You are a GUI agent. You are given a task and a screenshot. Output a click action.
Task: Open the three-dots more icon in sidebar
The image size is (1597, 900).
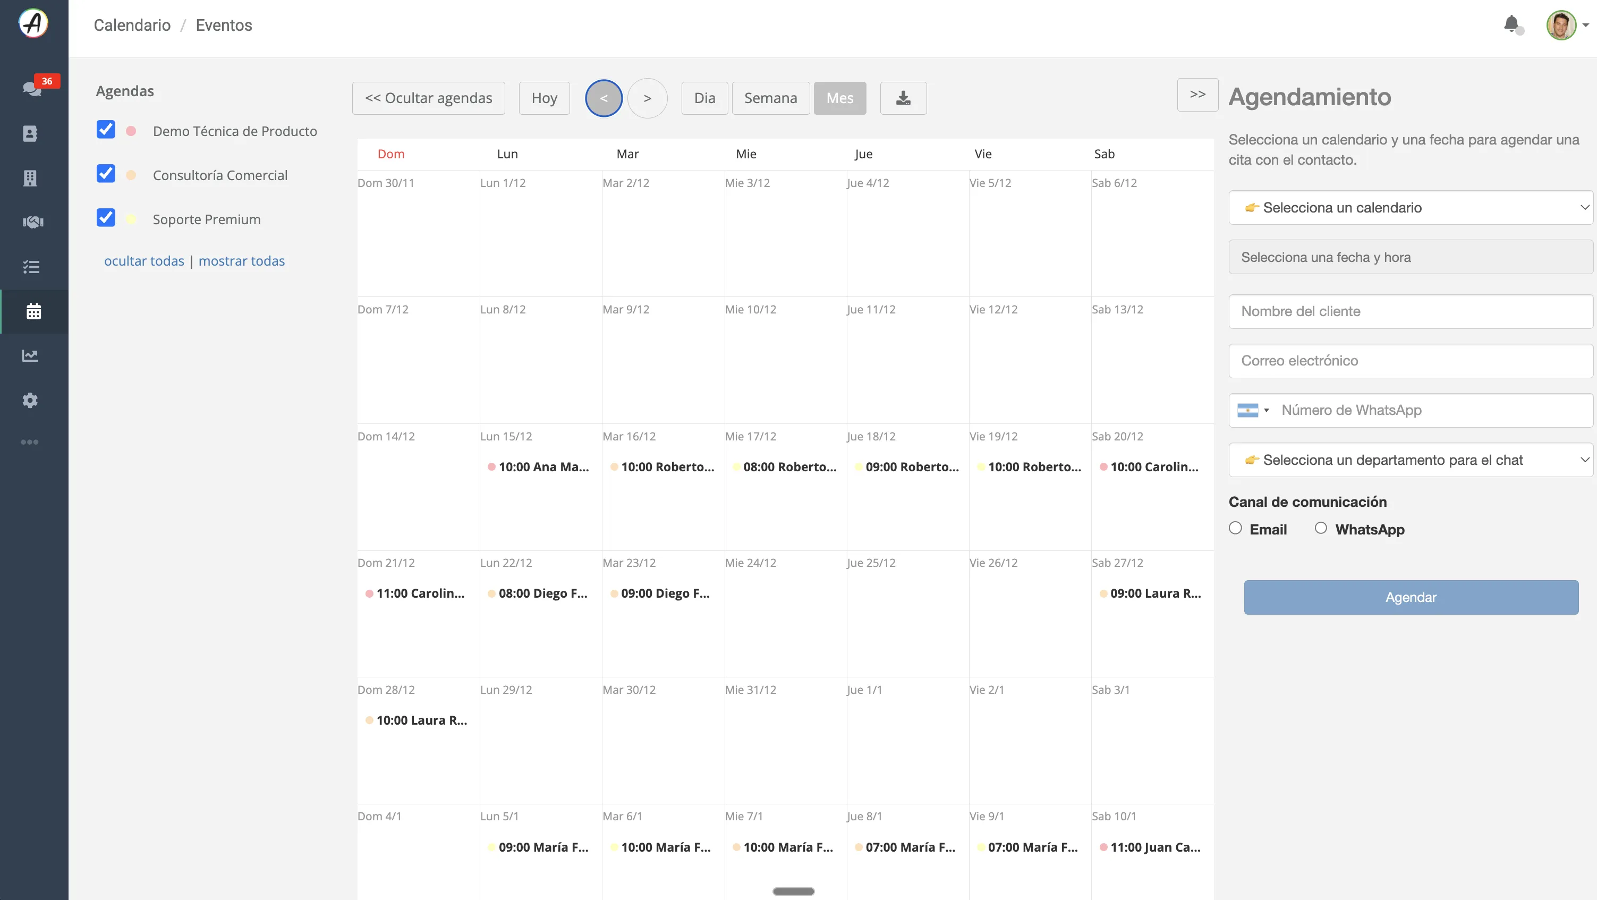pyautogui.click(x=29, y=442)
